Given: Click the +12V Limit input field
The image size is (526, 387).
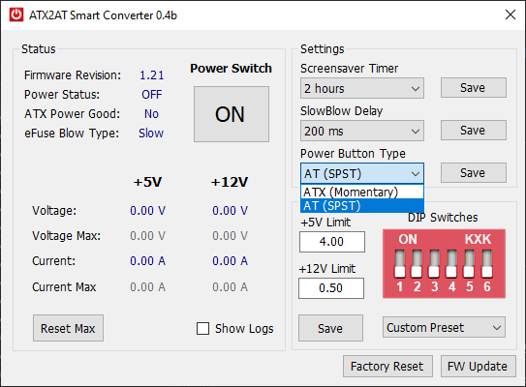Looking at the screenshot, I should tap(331, 288).
